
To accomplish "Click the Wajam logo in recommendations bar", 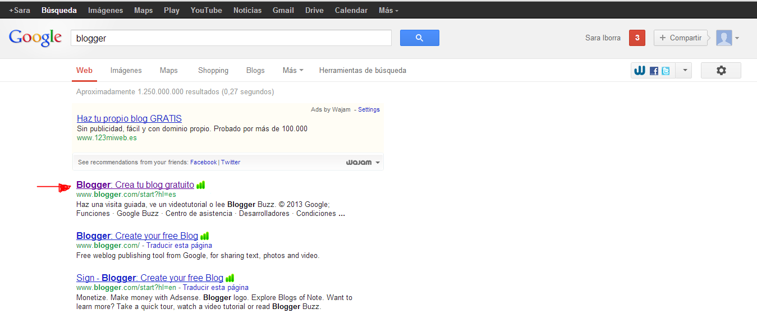I will tap(359, 162).
